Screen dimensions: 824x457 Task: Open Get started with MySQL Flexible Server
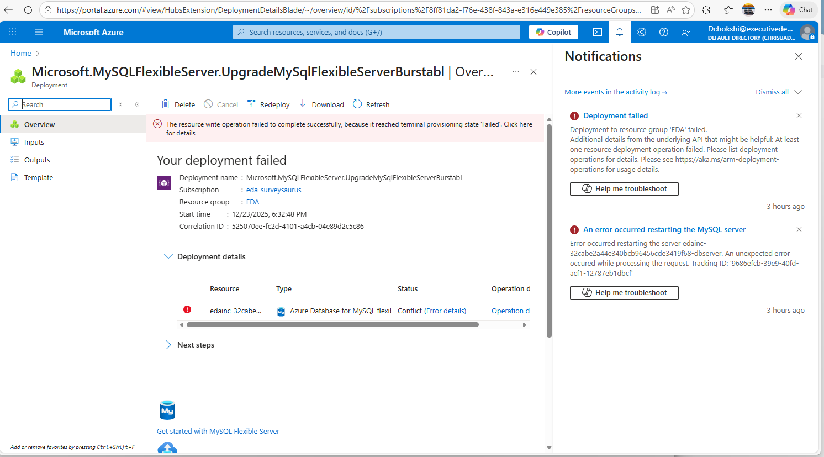[x=218, y=431]
